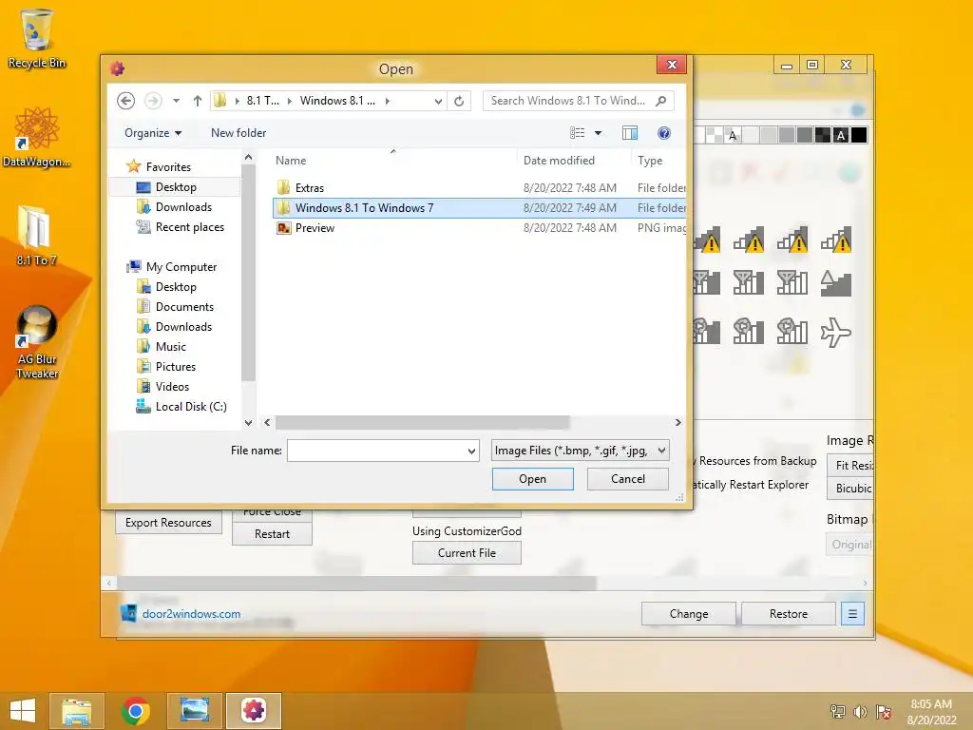Click the Change button
The image size is (973, 730).
tap(689, 614)
